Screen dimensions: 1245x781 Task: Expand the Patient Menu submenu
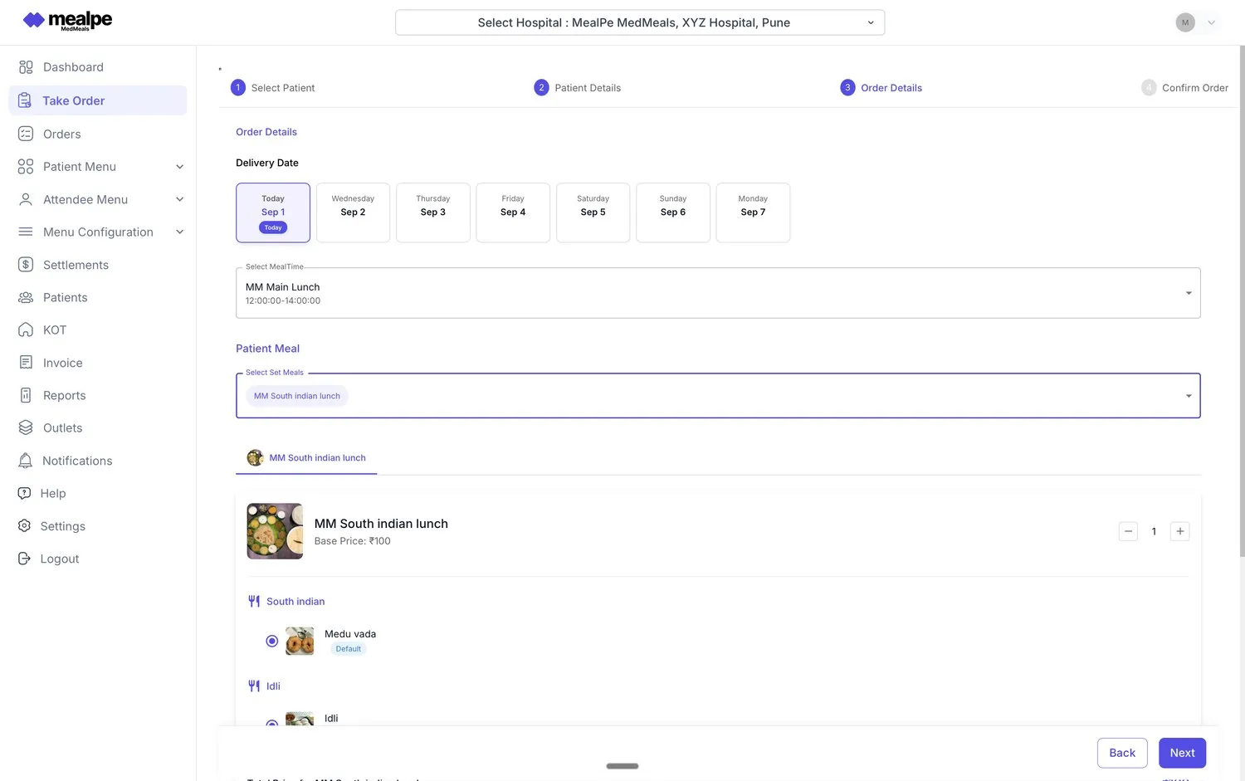[180, 167]
